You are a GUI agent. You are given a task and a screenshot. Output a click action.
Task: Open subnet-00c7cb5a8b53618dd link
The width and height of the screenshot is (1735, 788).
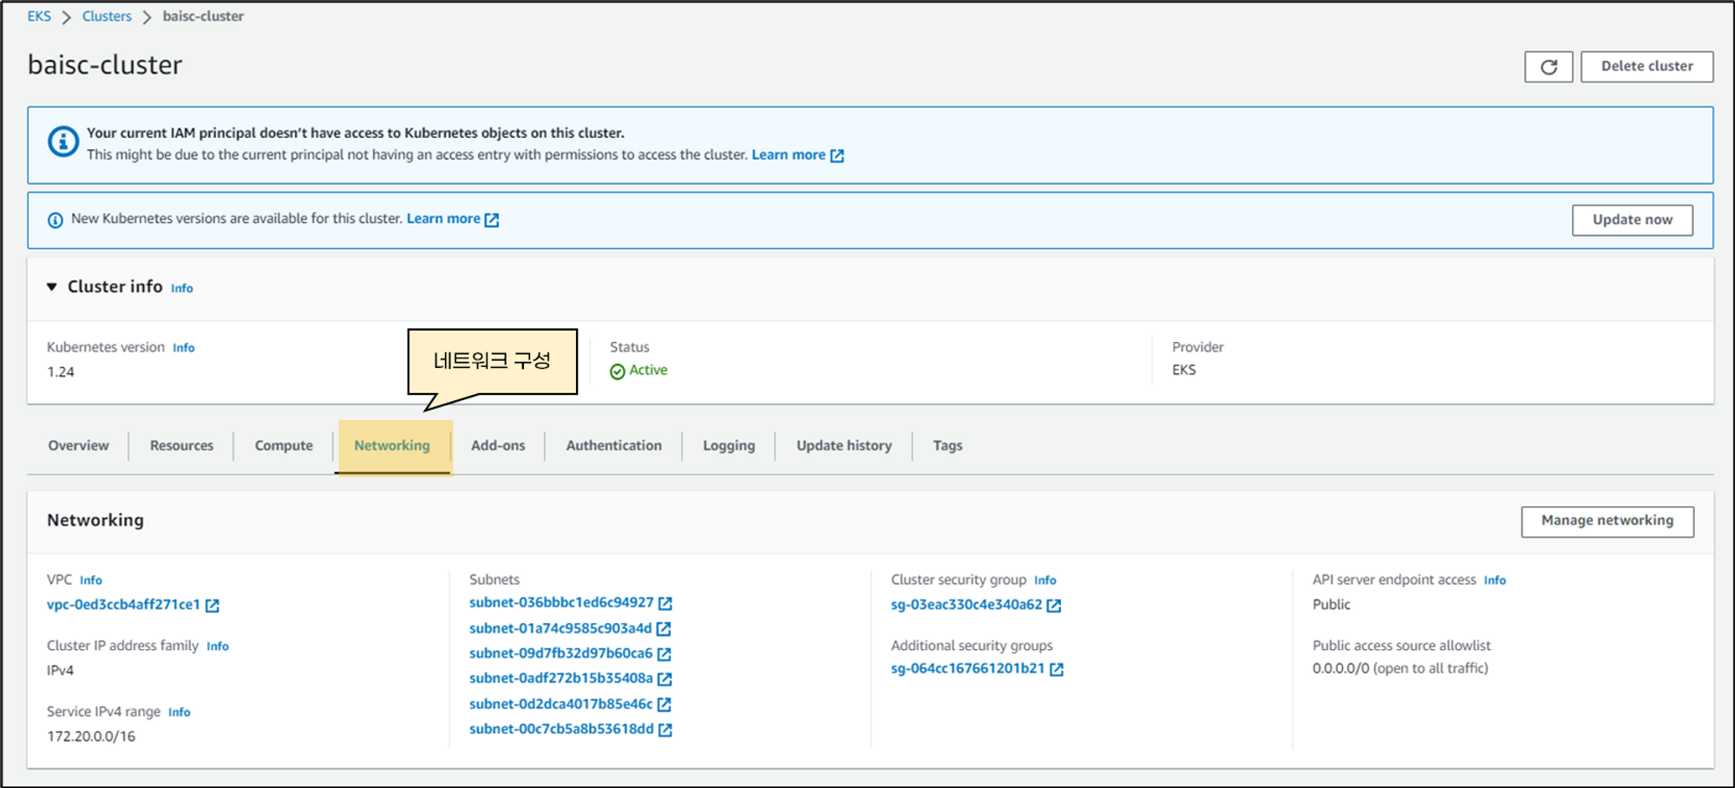(x=561, y=729)
